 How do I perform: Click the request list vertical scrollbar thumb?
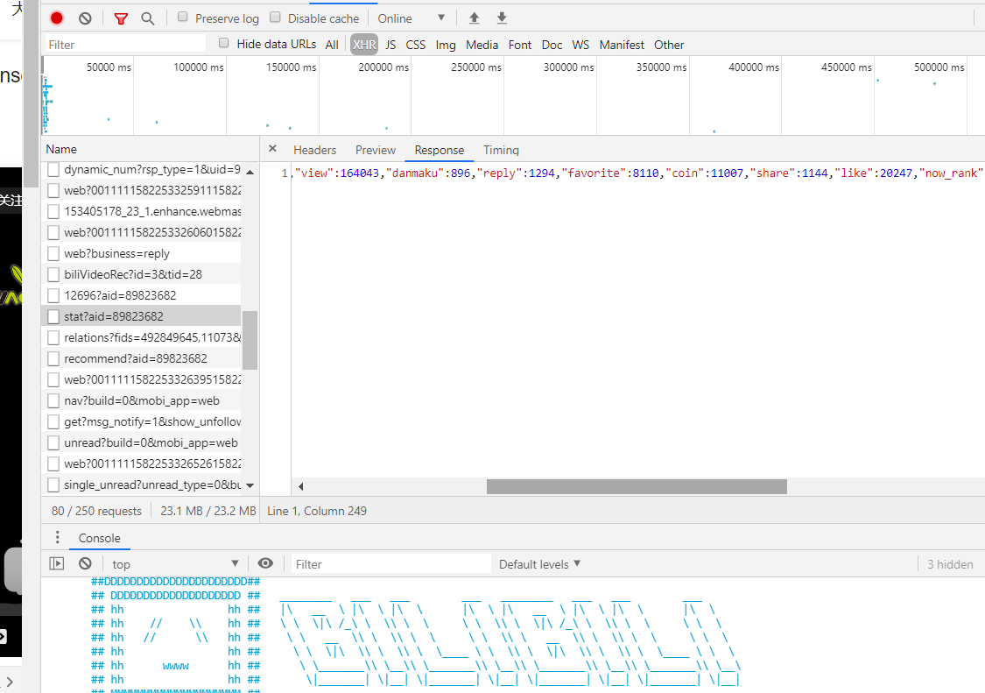tap(250, 340)
